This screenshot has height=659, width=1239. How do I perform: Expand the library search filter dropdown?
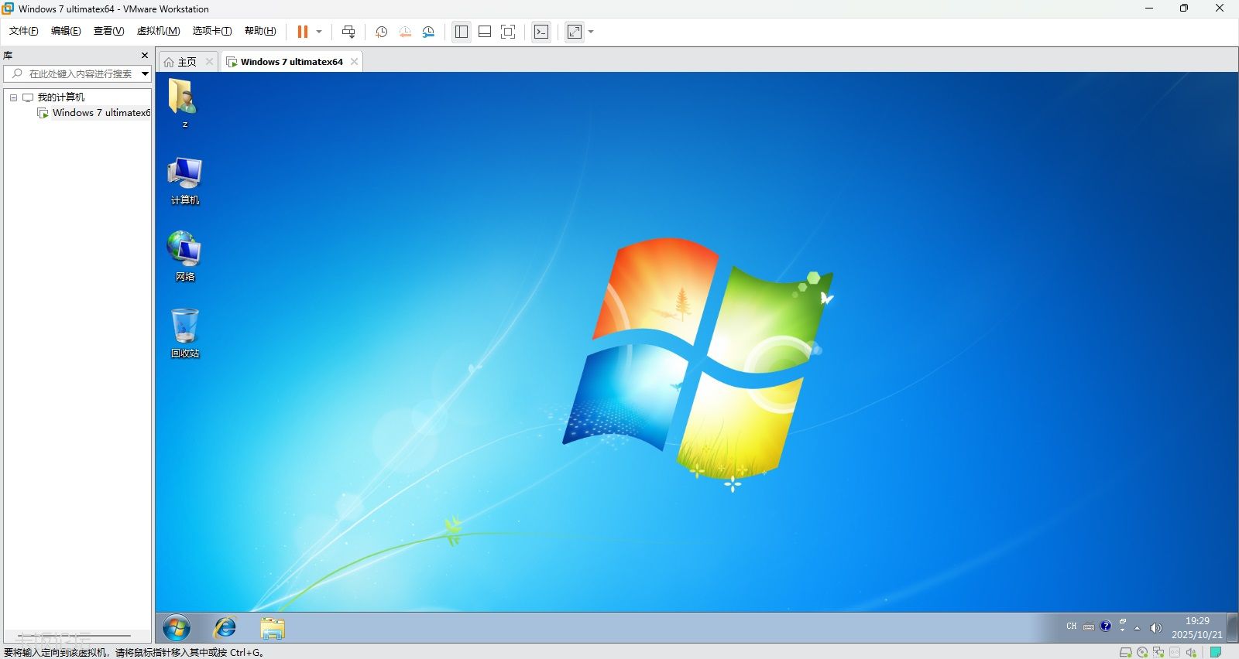pyautogui.click(x=145, y=73)
